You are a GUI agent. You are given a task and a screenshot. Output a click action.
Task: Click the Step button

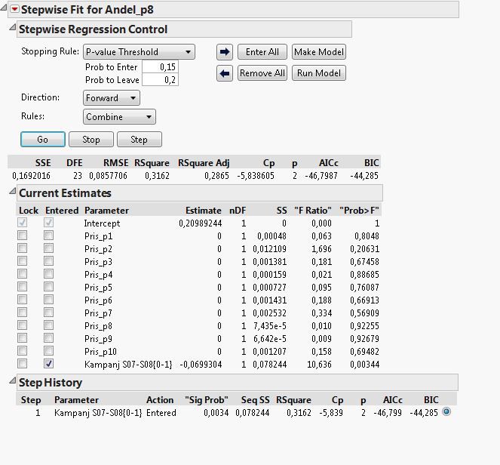140,139
